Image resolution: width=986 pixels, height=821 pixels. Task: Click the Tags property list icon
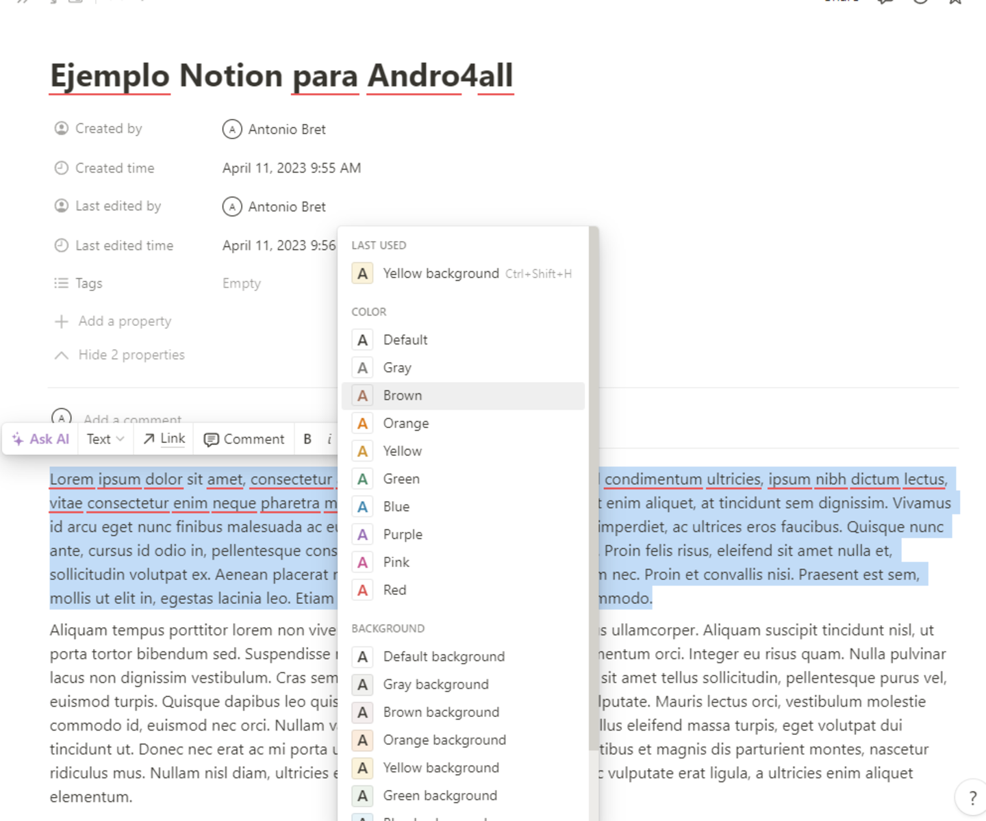[x=61, y=283]
